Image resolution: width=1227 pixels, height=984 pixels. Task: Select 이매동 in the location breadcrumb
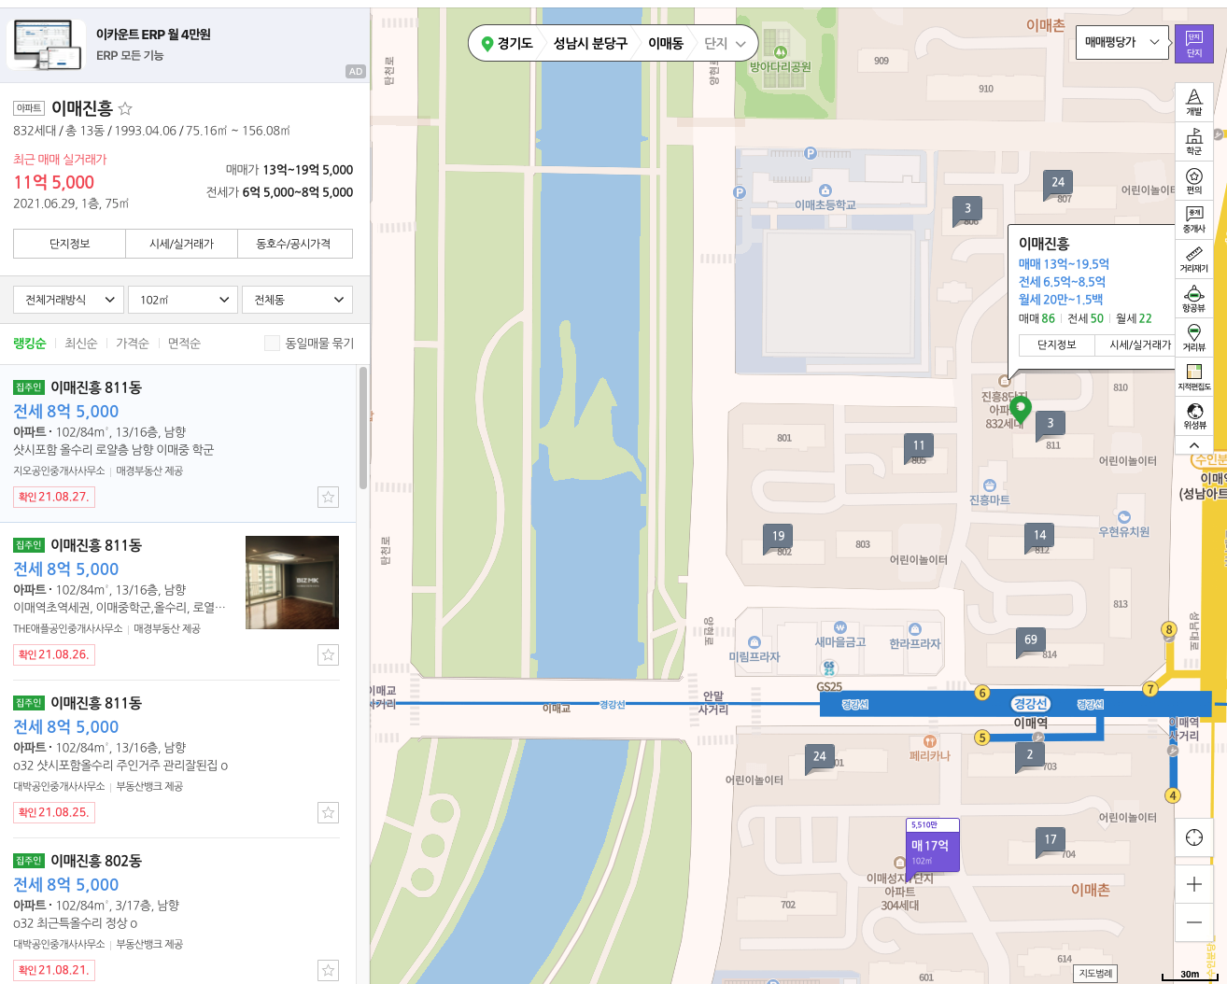666,44
